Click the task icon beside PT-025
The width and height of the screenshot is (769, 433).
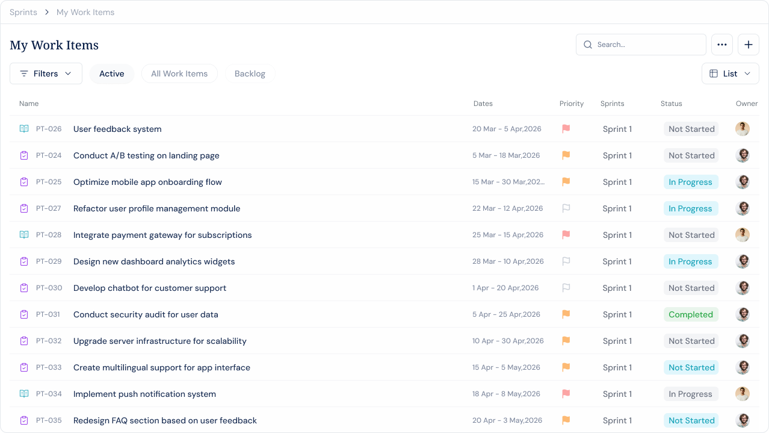[24, 182]
